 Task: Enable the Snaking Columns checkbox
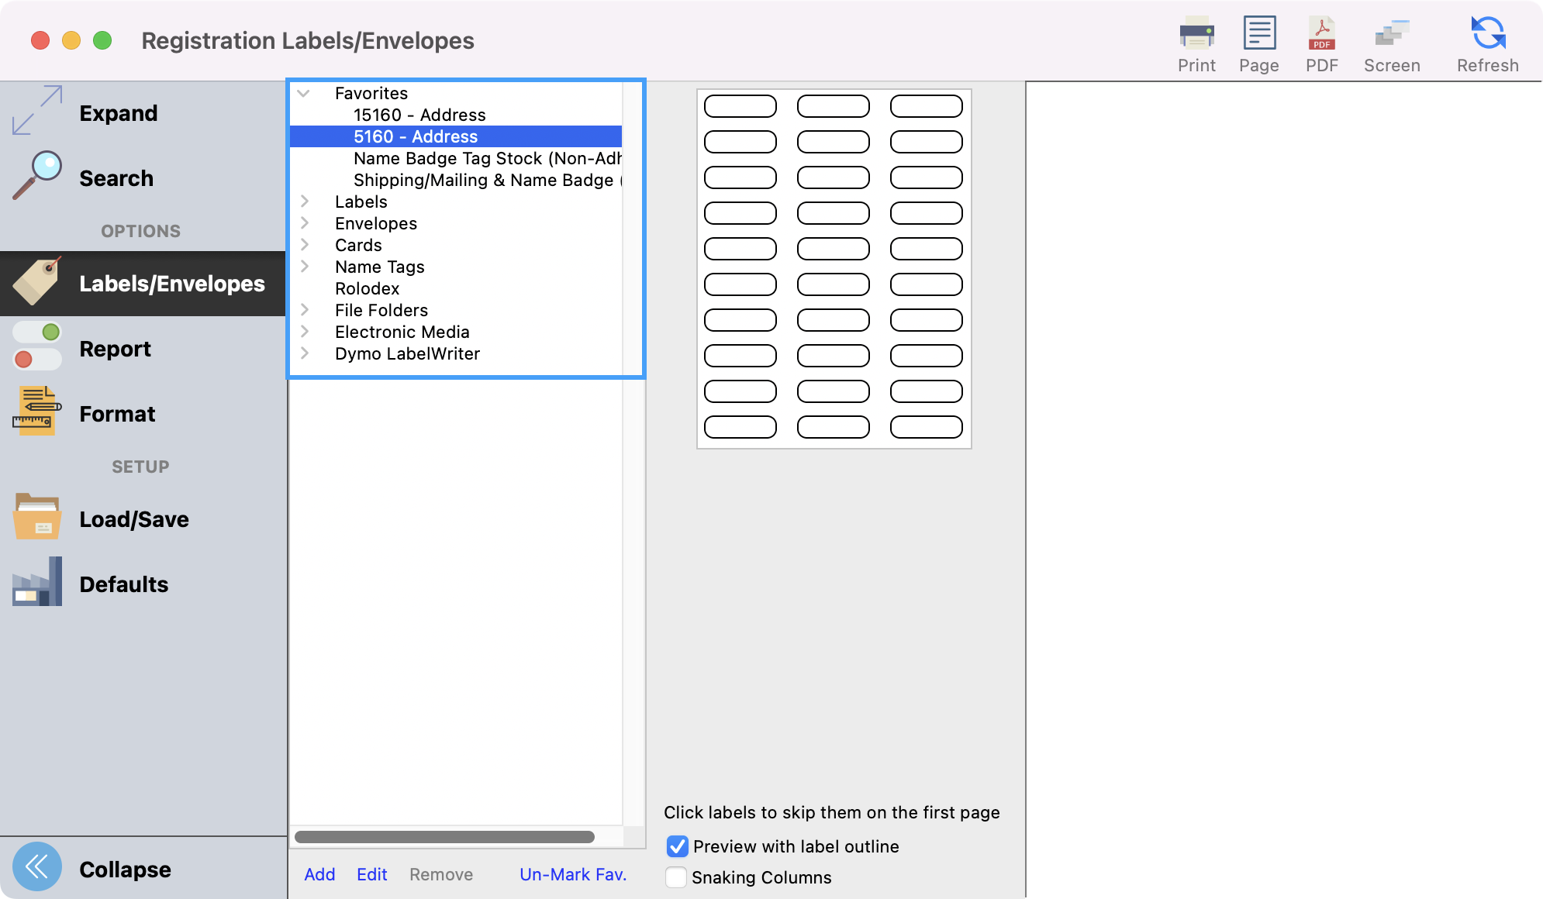click(x=676, y=877)
